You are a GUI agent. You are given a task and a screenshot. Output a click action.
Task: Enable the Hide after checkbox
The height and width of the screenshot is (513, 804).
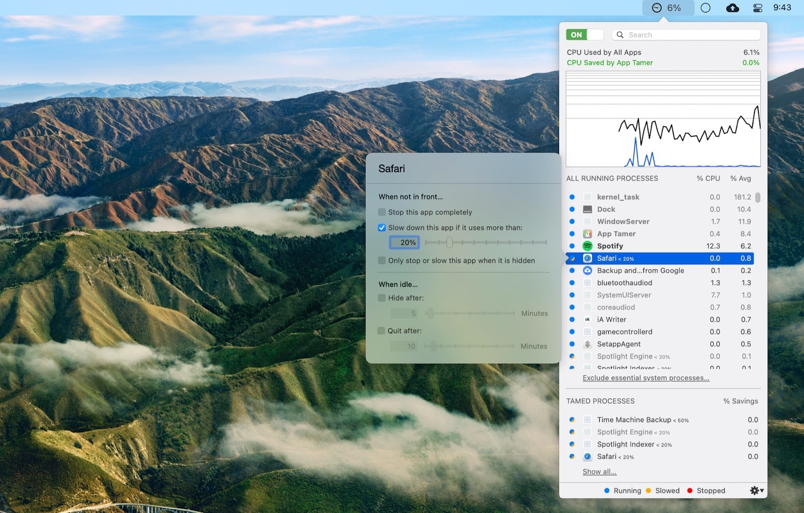coord(382,298)
